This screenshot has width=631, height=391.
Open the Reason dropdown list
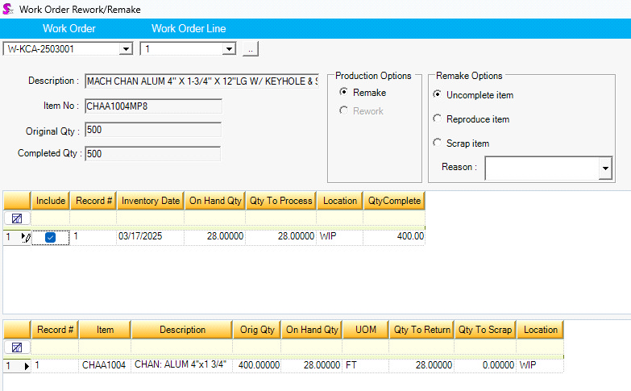605,168
